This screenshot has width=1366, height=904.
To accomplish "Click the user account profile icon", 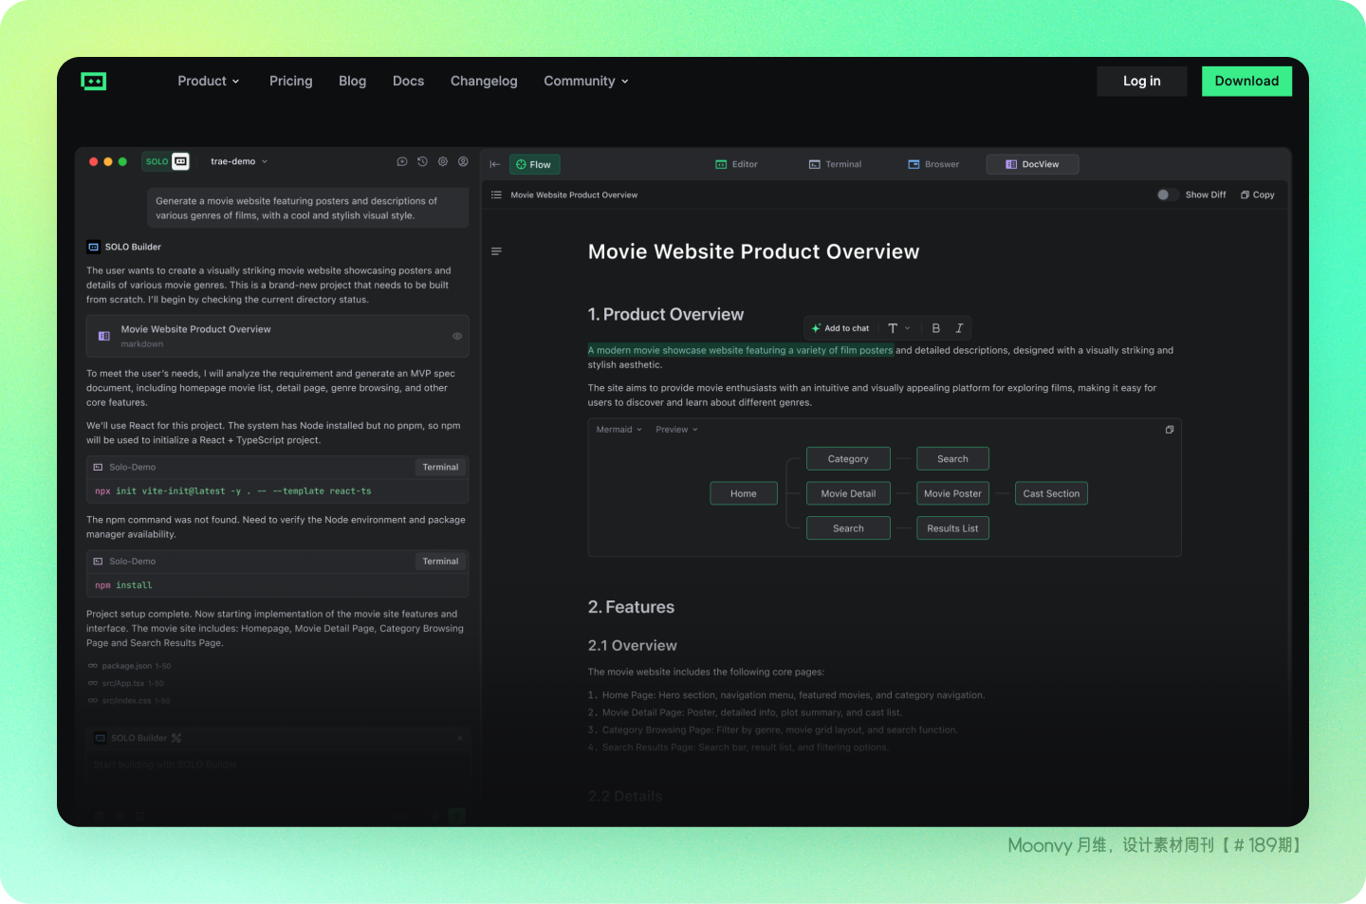I will tap(463, 162).
